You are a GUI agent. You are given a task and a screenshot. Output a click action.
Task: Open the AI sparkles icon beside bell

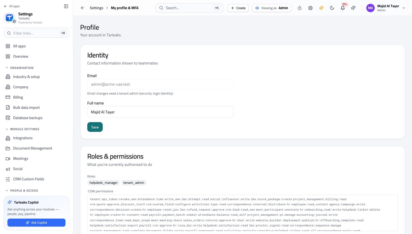pyautogui.click(x=353, y=8)
